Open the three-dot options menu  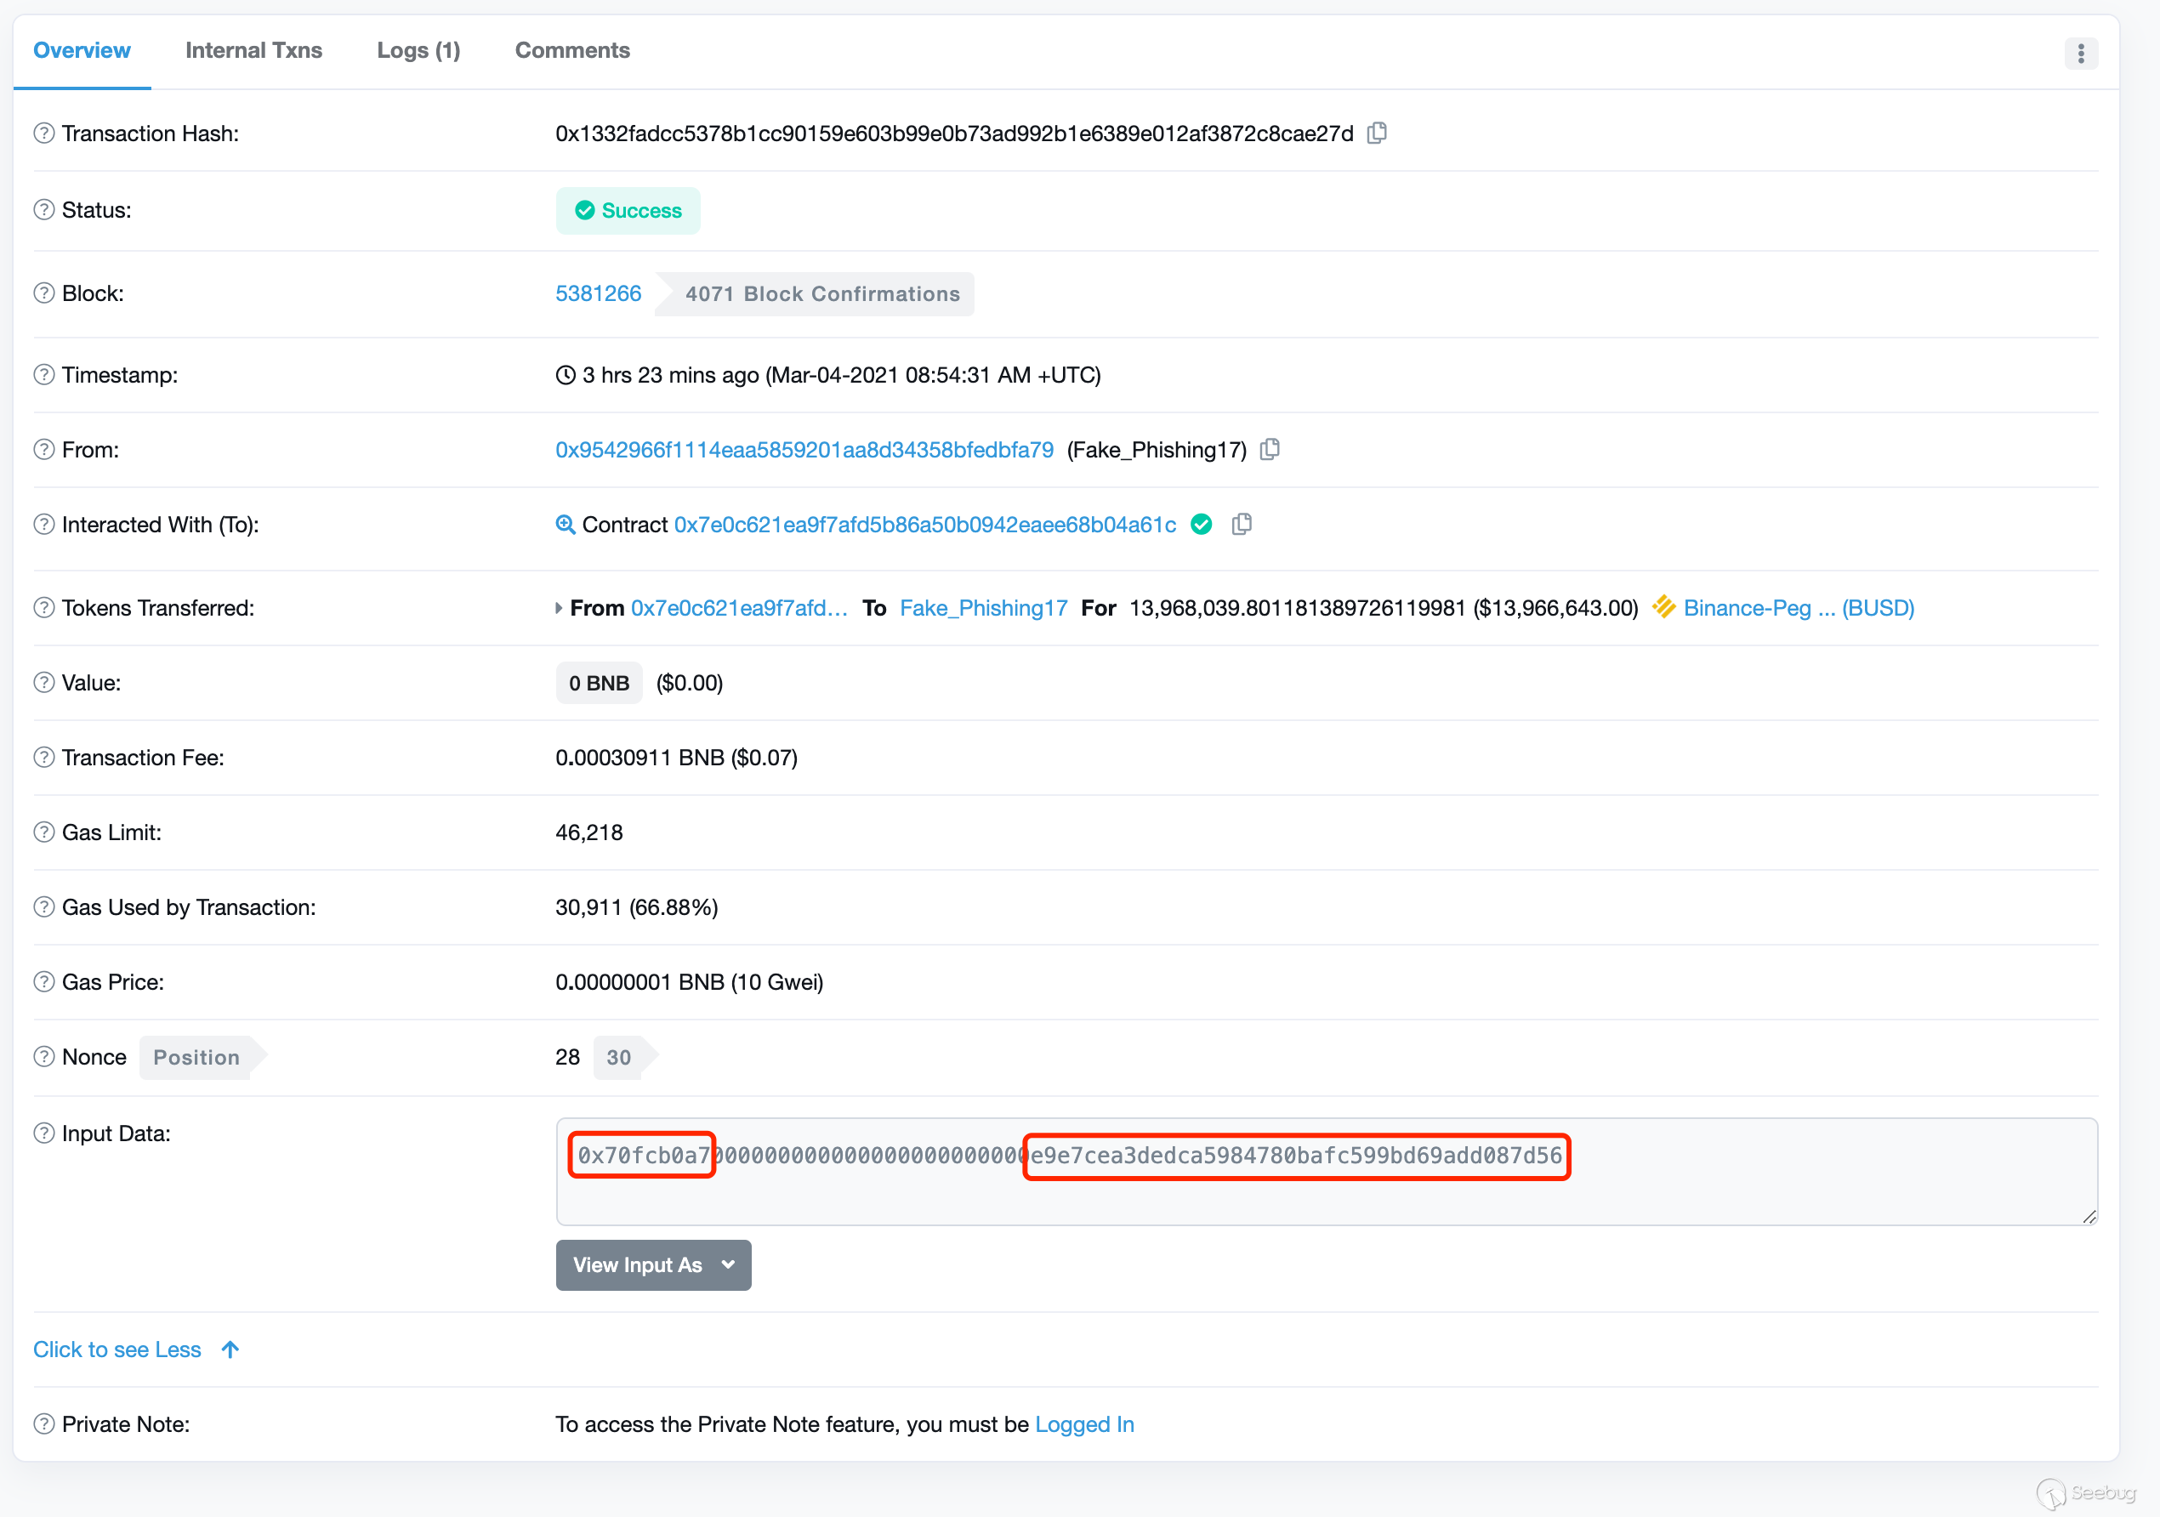[2080, 54]
